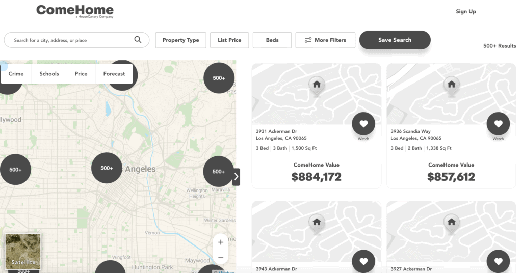Open the Property Type filter
Viewport: 522px width, 273px height.
(181, 40)
